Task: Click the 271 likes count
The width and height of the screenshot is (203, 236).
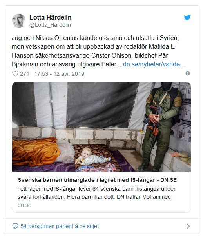Action: click(x=24, y=74)
